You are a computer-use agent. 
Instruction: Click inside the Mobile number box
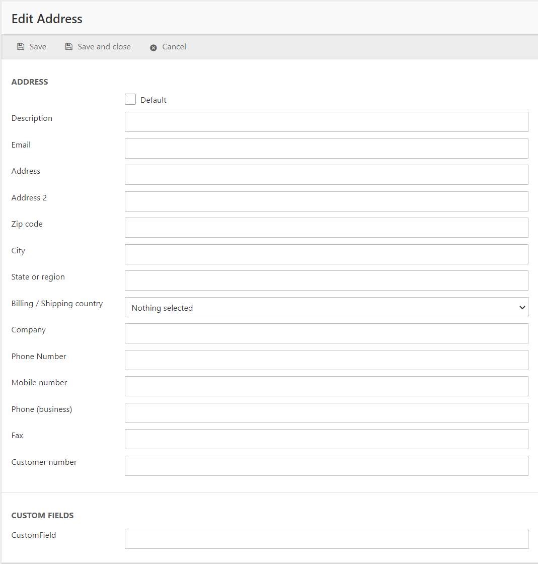(x=326, y=386)
